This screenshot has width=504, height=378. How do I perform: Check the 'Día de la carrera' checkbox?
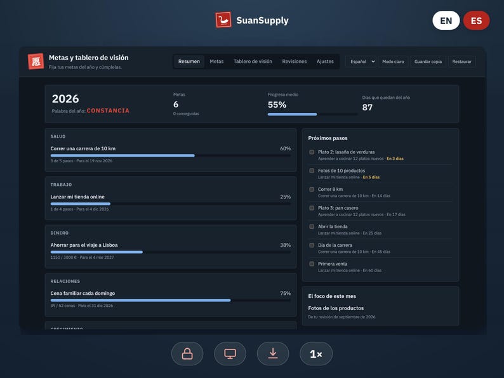[x=312, y=245]
